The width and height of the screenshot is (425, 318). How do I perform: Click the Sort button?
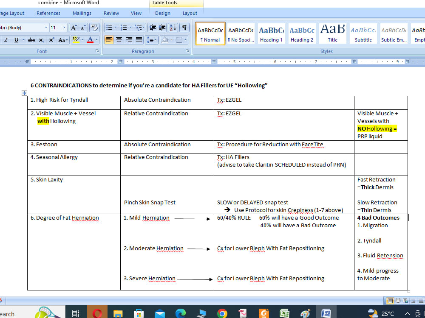click(173, 28)
